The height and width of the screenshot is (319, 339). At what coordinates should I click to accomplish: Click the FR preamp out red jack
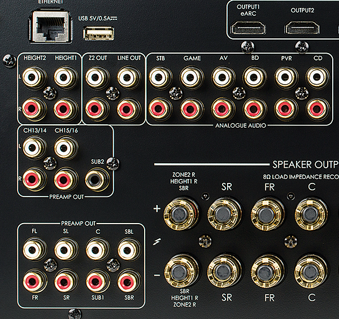[34, 281]
